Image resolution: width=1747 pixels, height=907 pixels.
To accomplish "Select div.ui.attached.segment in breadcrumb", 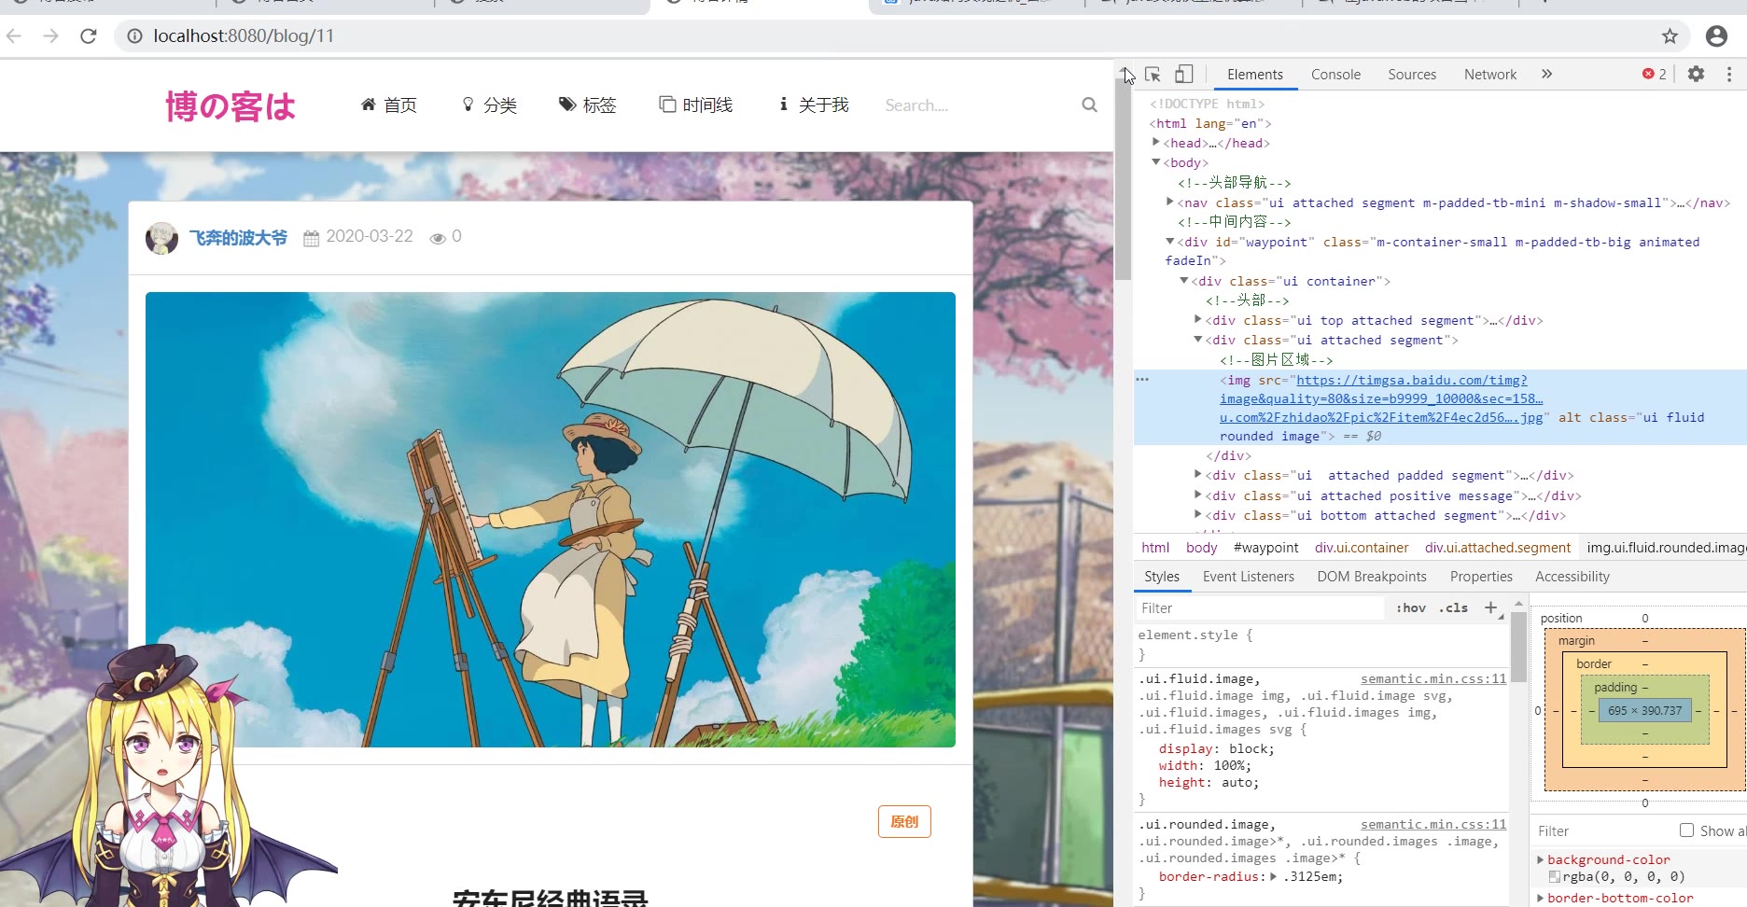I will (1498, 548).
